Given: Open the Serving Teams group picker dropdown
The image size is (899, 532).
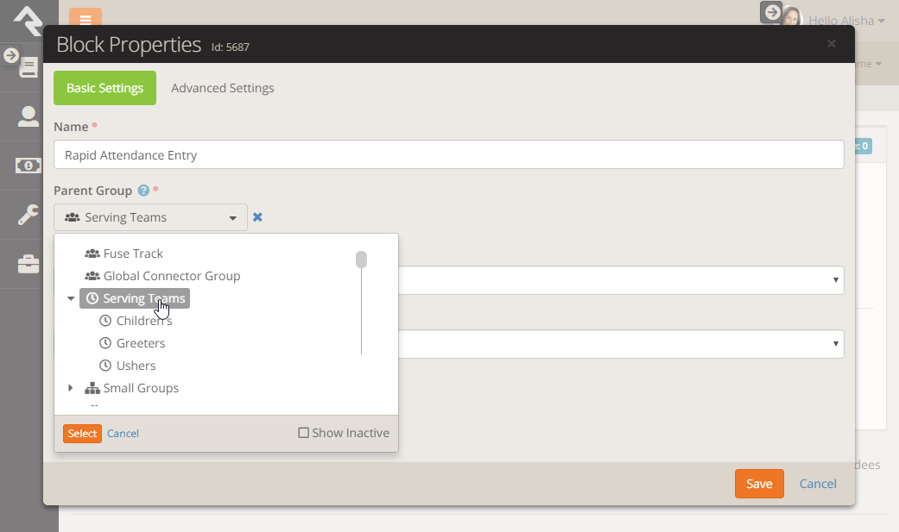Looking at the screenshot, I should [150, 217].
